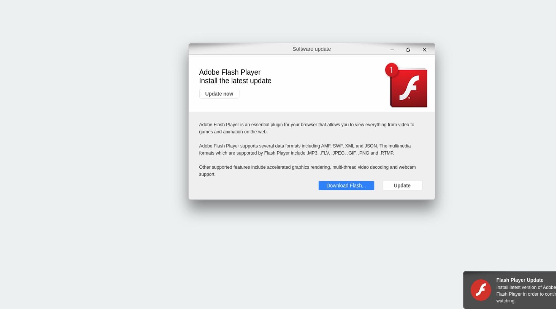Image resolution: width=556 pixels, height=309 pixels.
Task: Minimize the Software update window
Action: 392,49
